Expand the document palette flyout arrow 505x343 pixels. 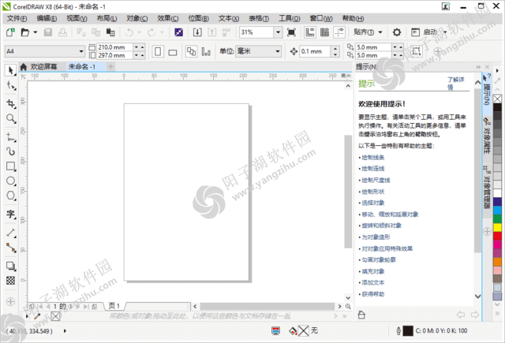tap(28, 316)
